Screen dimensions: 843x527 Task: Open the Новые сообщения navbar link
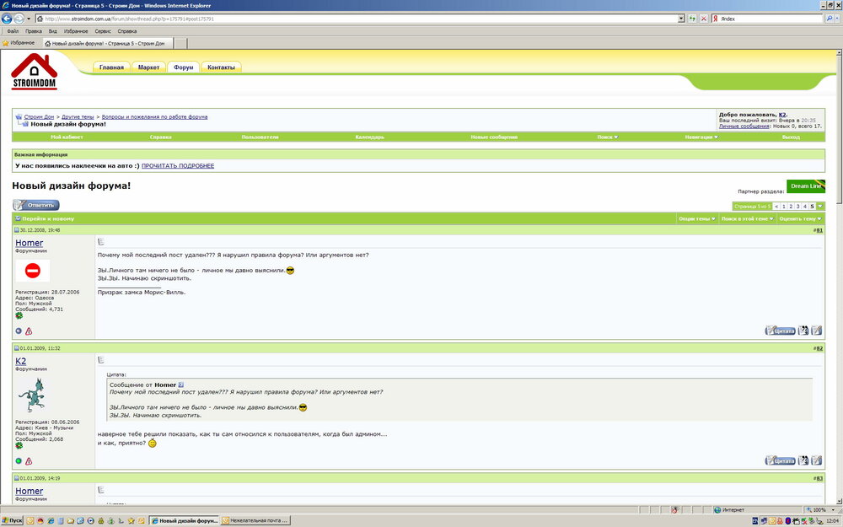pos(494,137)
